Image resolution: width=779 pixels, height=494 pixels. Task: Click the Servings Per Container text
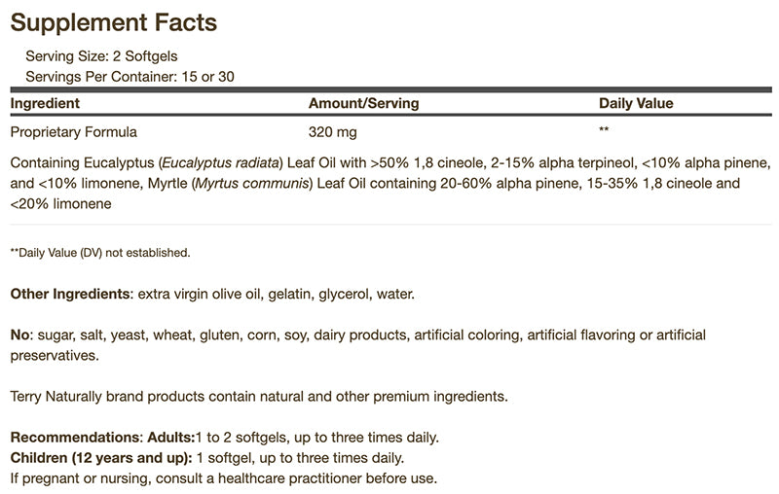[130, 77]
